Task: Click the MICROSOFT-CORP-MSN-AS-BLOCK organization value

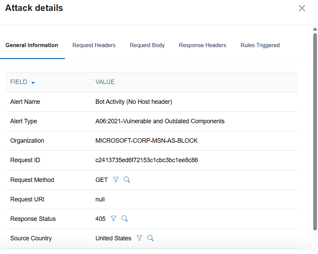Action: pos(147,141)
